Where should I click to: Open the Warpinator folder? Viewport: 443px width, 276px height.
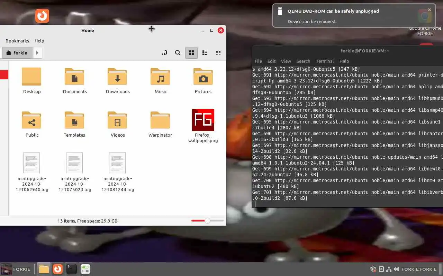(160, 120)
